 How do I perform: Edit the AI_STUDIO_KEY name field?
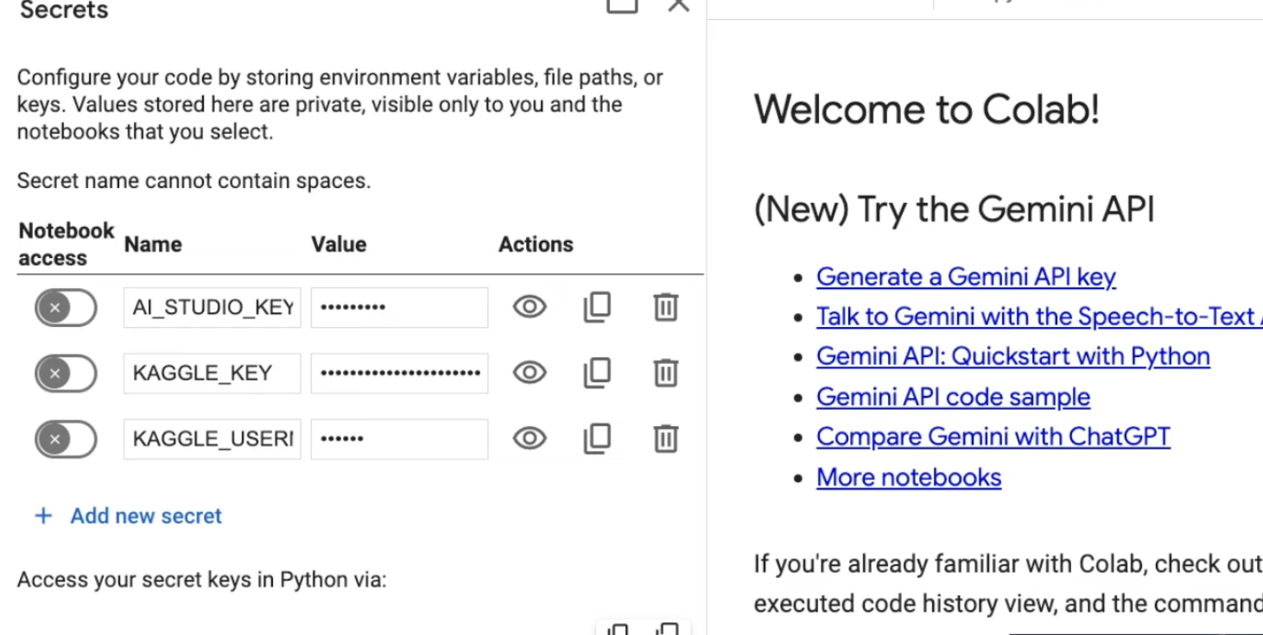coord(213,307)
